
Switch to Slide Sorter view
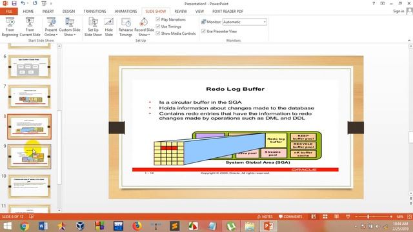pos(325,217)
